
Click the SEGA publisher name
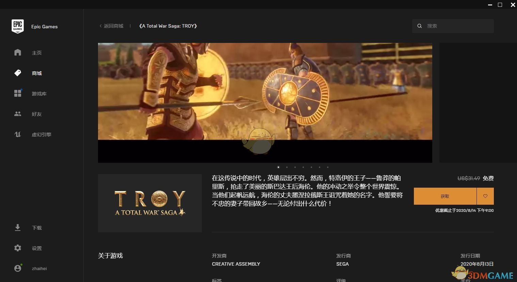tap(342, 264)
